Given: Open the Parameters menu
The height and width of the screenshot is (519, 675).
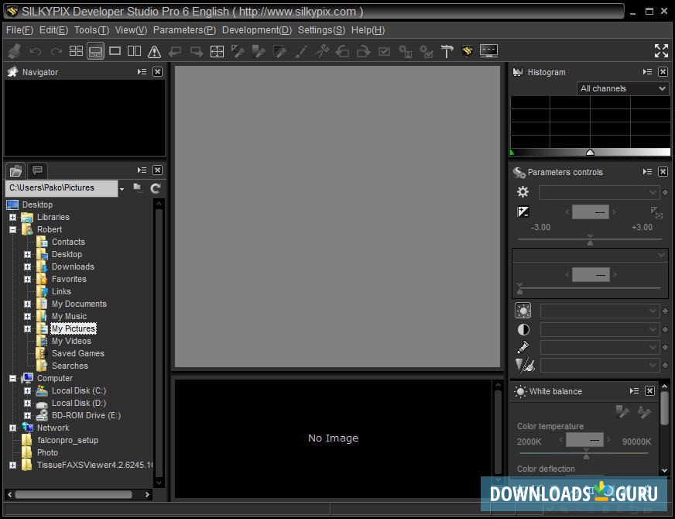Looking at the screenshot, I should pyautogui.click(x=183, y=30).
